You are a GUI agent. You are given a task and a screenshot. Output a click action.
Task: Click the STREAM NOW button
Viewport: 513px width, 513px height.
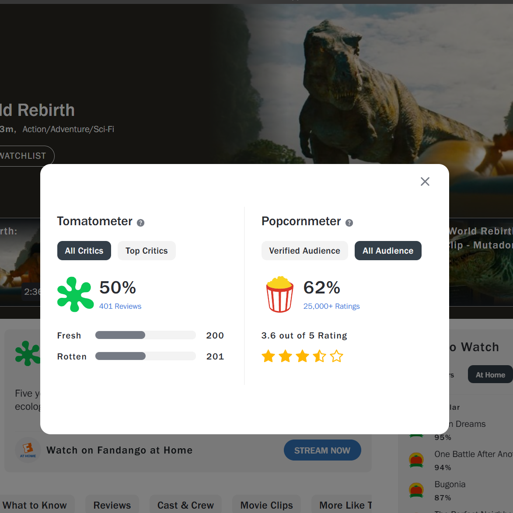coord(322,450)
